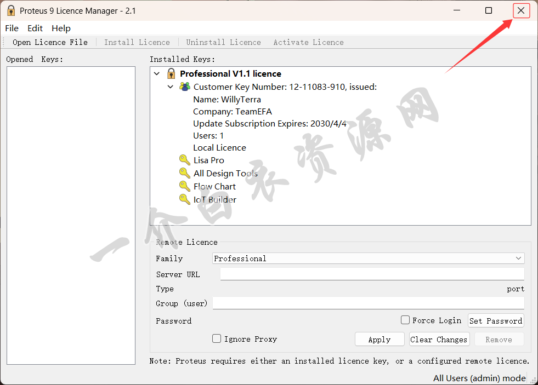Click the key icon next to All Design Tools
This screenshot has width=538, height=385.
(x=185, y=173)
